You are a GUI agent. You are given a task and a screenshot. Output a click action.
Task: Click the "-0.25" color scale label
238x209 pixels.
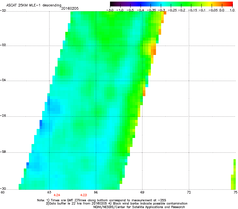point(172,10)
